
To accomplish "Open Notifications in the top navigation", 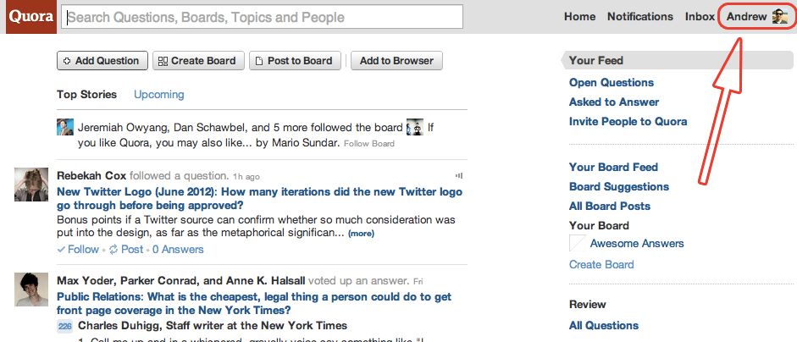I will (640, 17).
